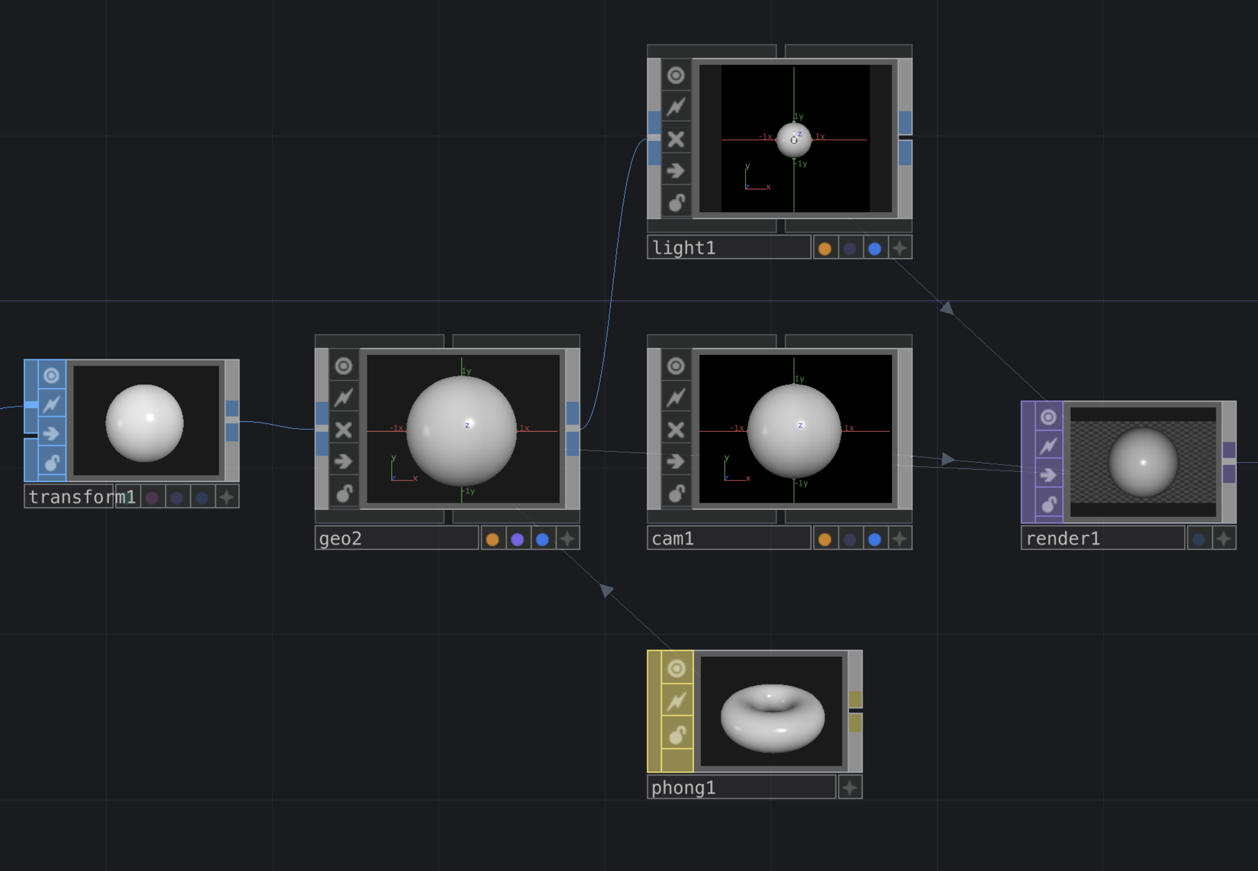The height and width of the screenshot is (871, 1258).
Task: Click the Bypass lightning icon on light1
Action: [x=676, y=106]
